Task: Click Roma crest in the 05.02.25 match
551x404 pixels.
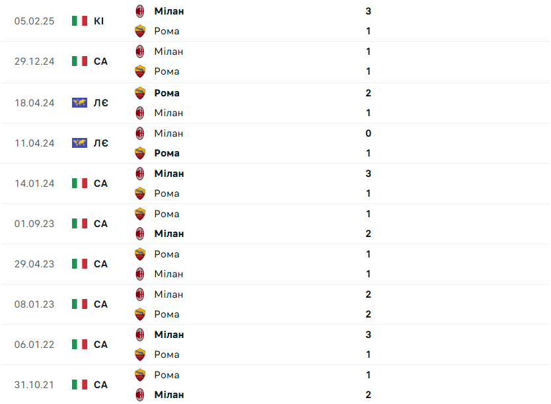Action: pos(140,31)
